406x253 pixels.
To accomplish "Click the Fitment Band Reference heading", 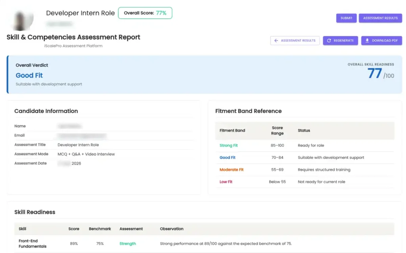I will point(248,111).
